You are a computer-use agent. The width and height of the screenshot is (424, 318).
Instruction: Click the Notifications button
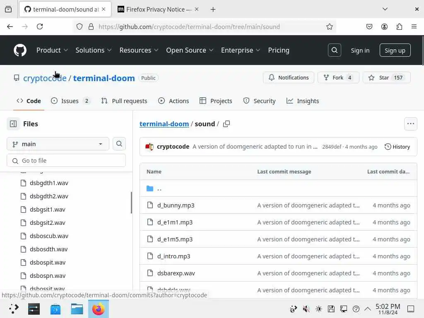289,77
